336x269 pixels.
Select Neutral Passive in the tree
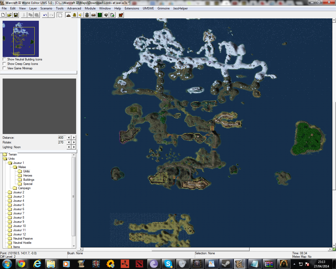23,239
